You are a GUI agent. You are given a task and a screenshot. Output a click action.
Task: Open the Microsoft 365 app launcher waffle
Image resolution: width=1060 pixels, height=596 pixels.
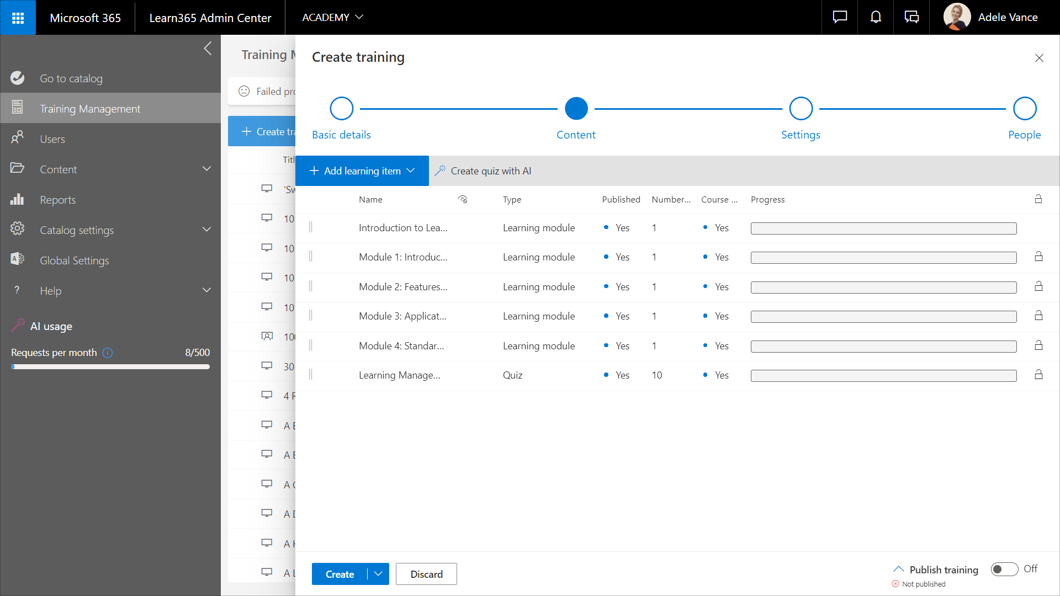(x=18, y=18)
